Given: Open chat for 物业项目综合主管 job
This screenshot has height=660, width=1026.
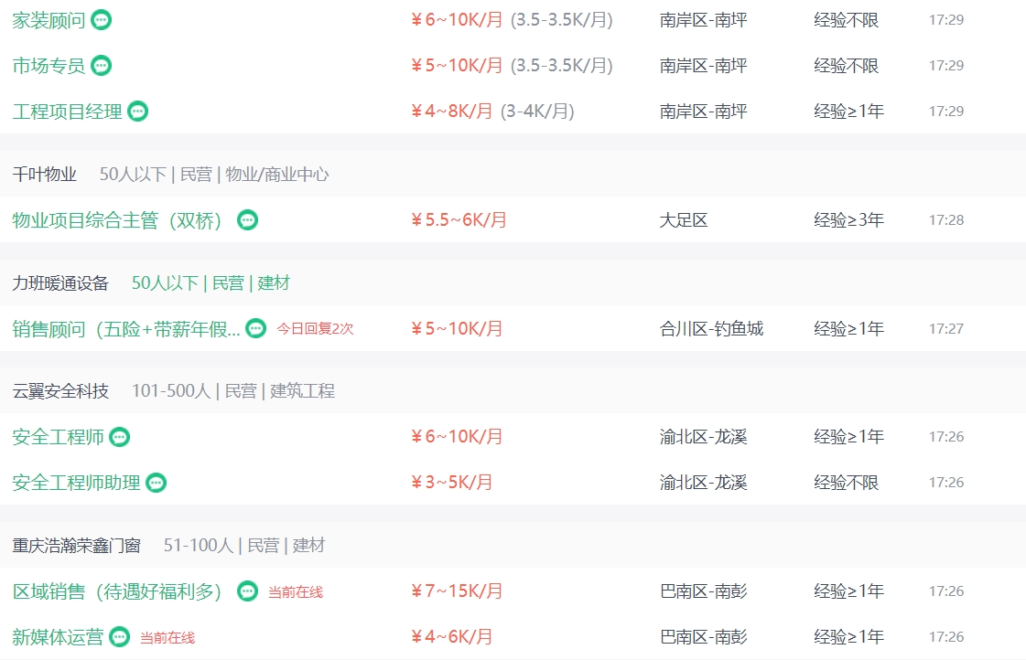Looking at the screenshot, I should [x=247, y=220].
